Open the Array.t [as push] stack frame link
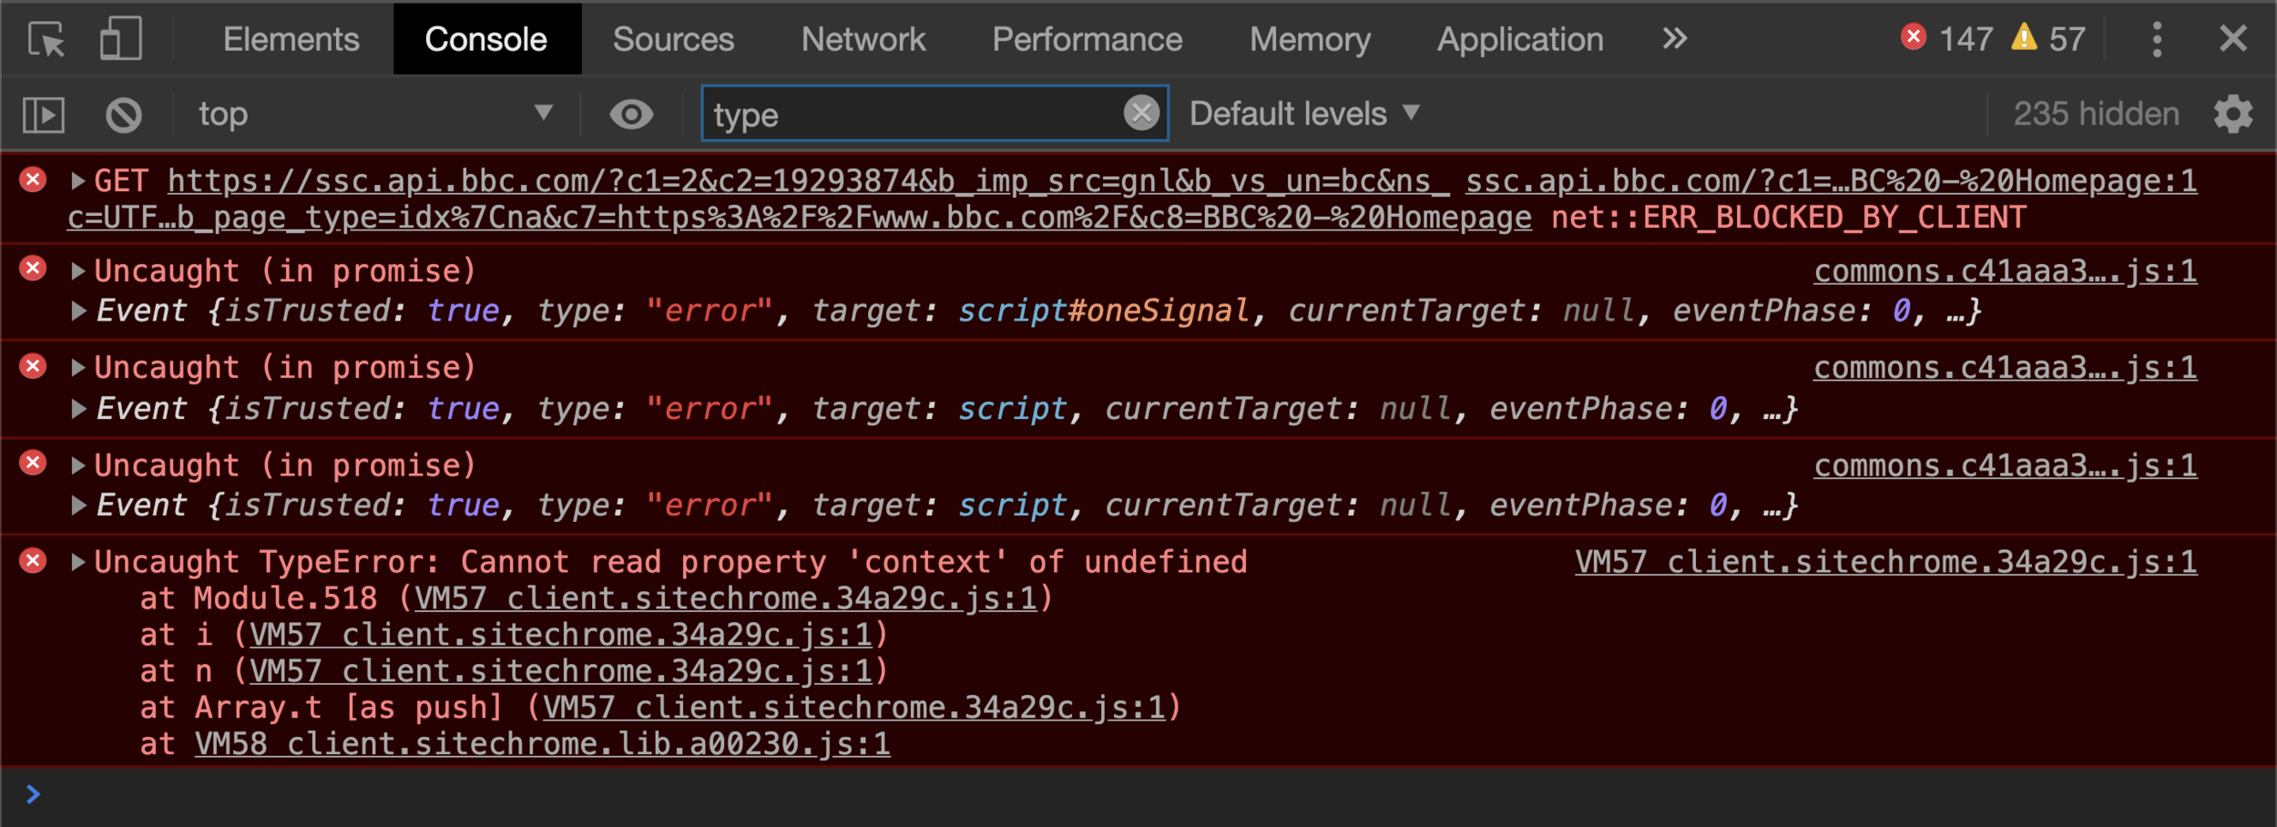Viewport: 2277px width, 827px height. click(x=854, y=708)
